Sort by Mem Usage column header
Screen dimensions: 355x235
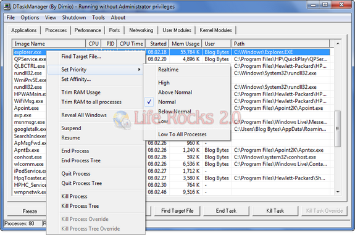tap(186, 44)
